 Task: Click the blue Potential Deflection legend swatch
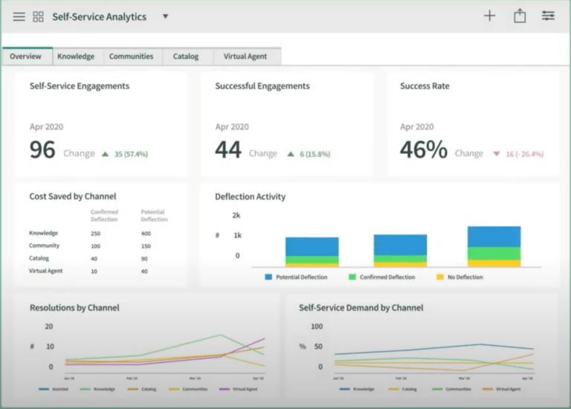[x=268, y=277]
